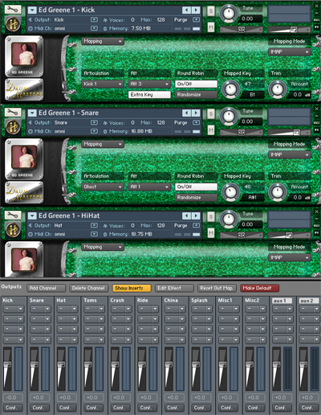Solo the Snare instrument
Screen dimensions: 321x415
tap(211, 113)
